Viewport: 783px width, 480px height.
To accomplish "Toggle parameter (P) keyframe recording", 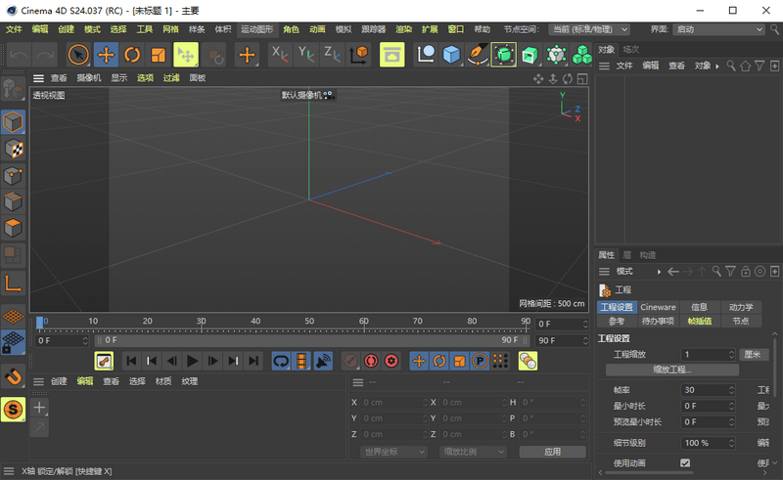I will (480, 361).
